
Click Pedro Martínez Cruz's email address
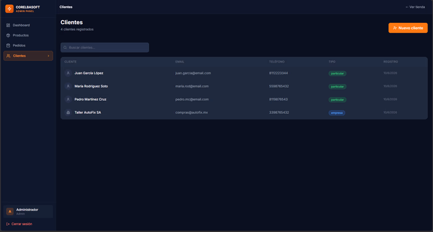(x=192, y=100)
